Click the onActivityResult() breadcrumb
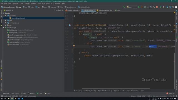The width and height of the screenshot is (178, 100). (90, 91)
